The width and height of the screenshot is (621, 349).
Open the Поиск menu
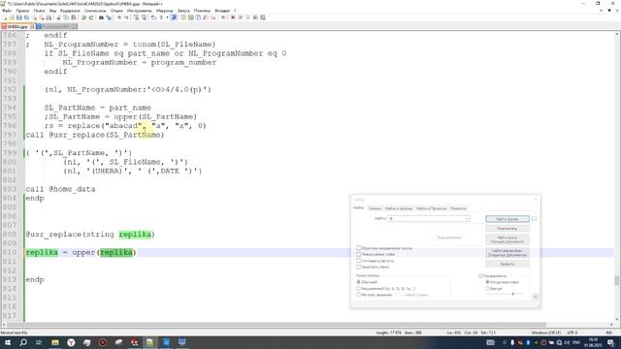pyautogui.click(x=39, y=11)
